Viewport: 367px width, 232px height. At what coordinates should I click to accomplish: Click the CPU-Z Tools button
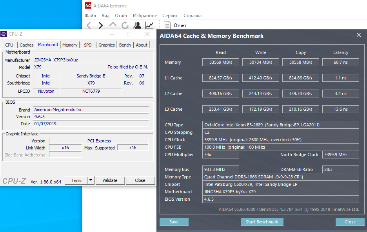click(x=76, y=180)
